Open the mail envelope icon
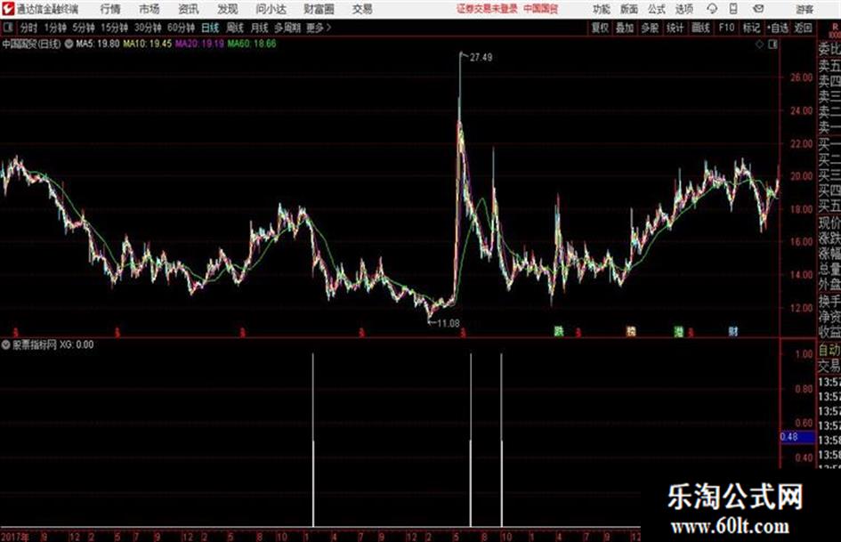This screenshot has width=841, height=542. click(x=758, y=9)
